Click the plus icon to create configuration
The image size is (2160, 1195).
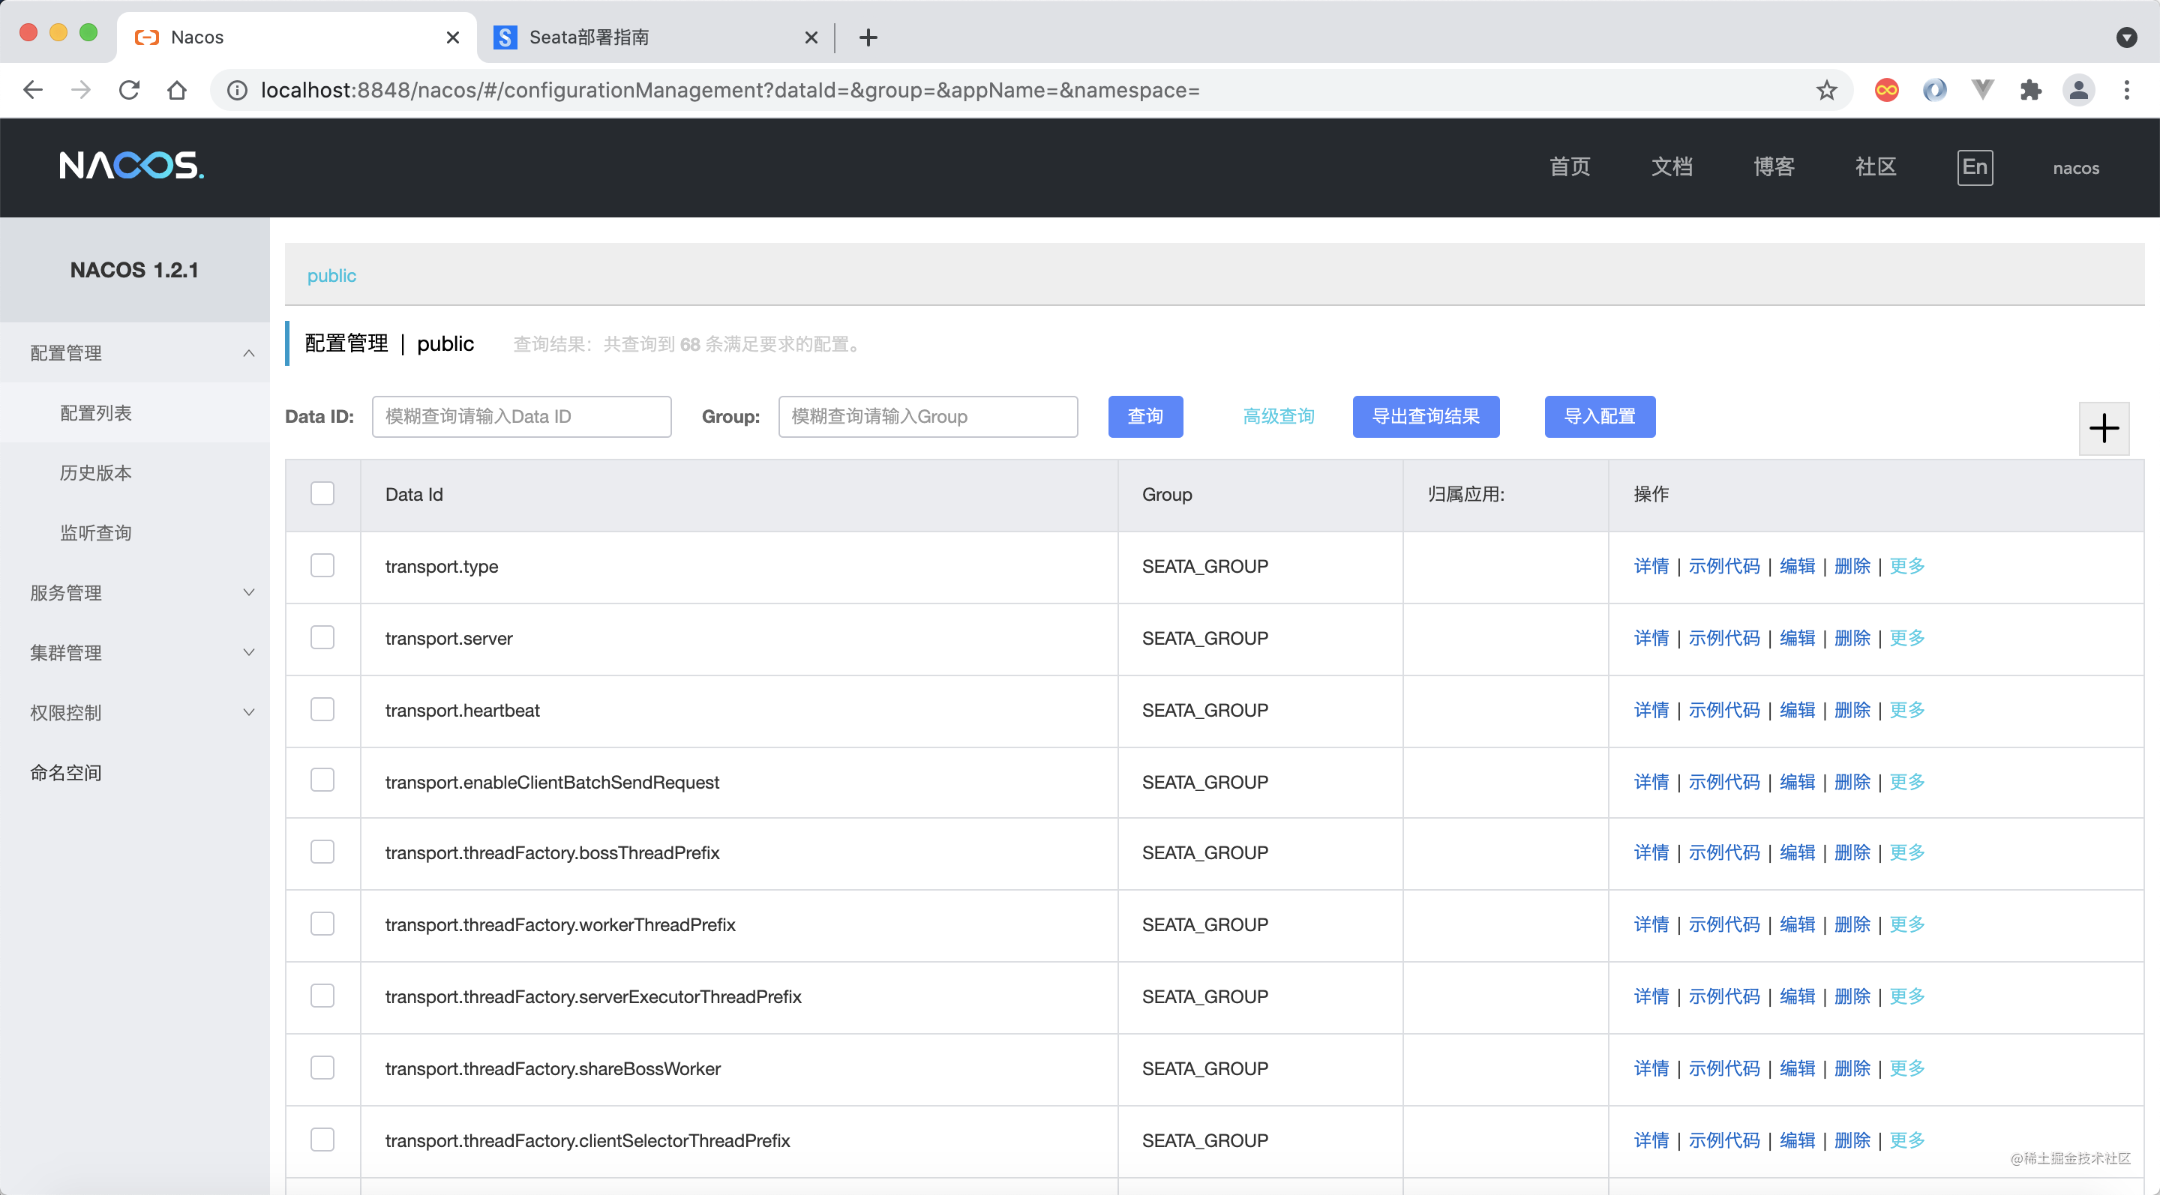click(x=2104, y=428)
